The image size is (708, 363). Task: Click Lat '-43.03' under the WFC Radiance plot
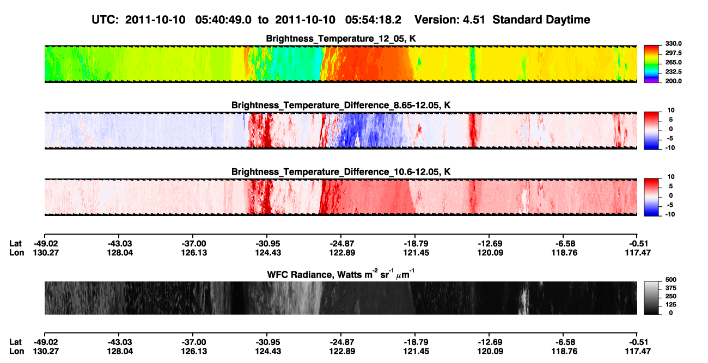click(x=118, y=342)
